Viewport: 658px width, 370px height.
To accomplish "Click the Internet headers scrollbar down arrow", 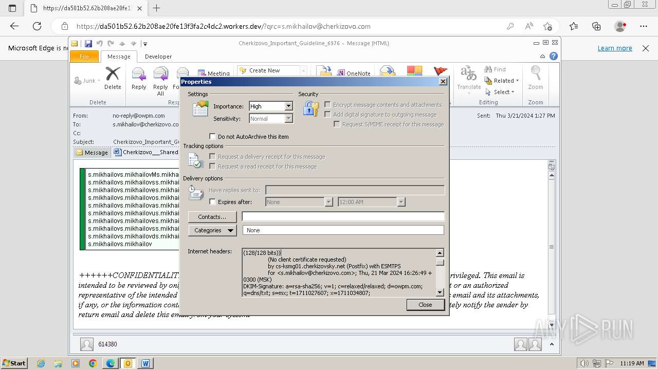I will tap(440, 292).
